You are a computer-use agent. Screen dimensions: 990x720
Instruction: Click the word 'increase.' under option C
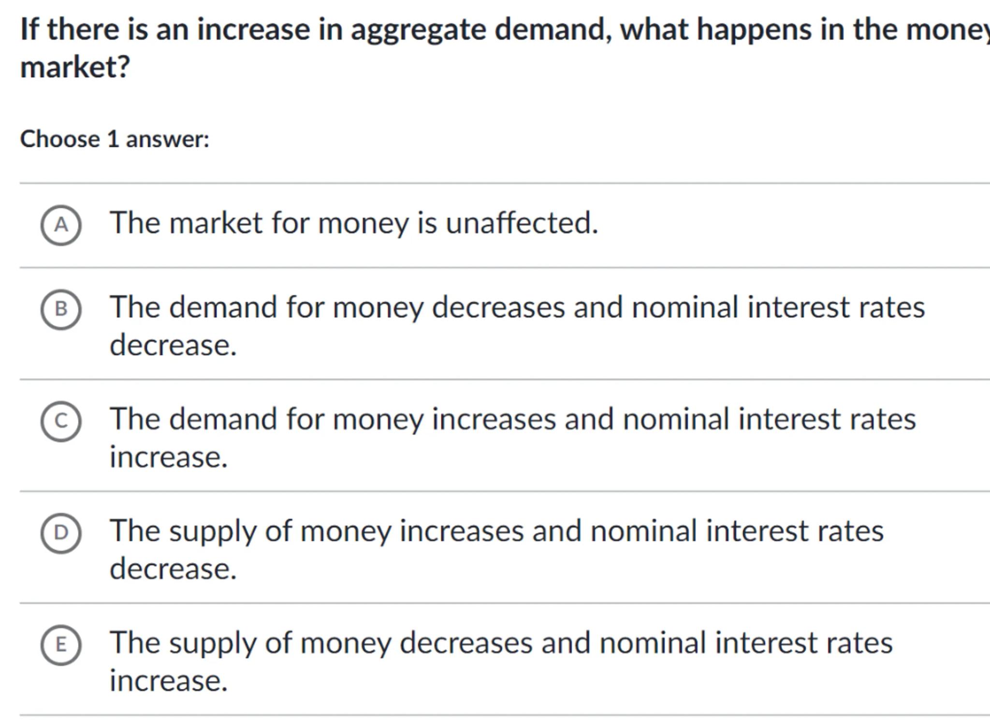[168, 457]
